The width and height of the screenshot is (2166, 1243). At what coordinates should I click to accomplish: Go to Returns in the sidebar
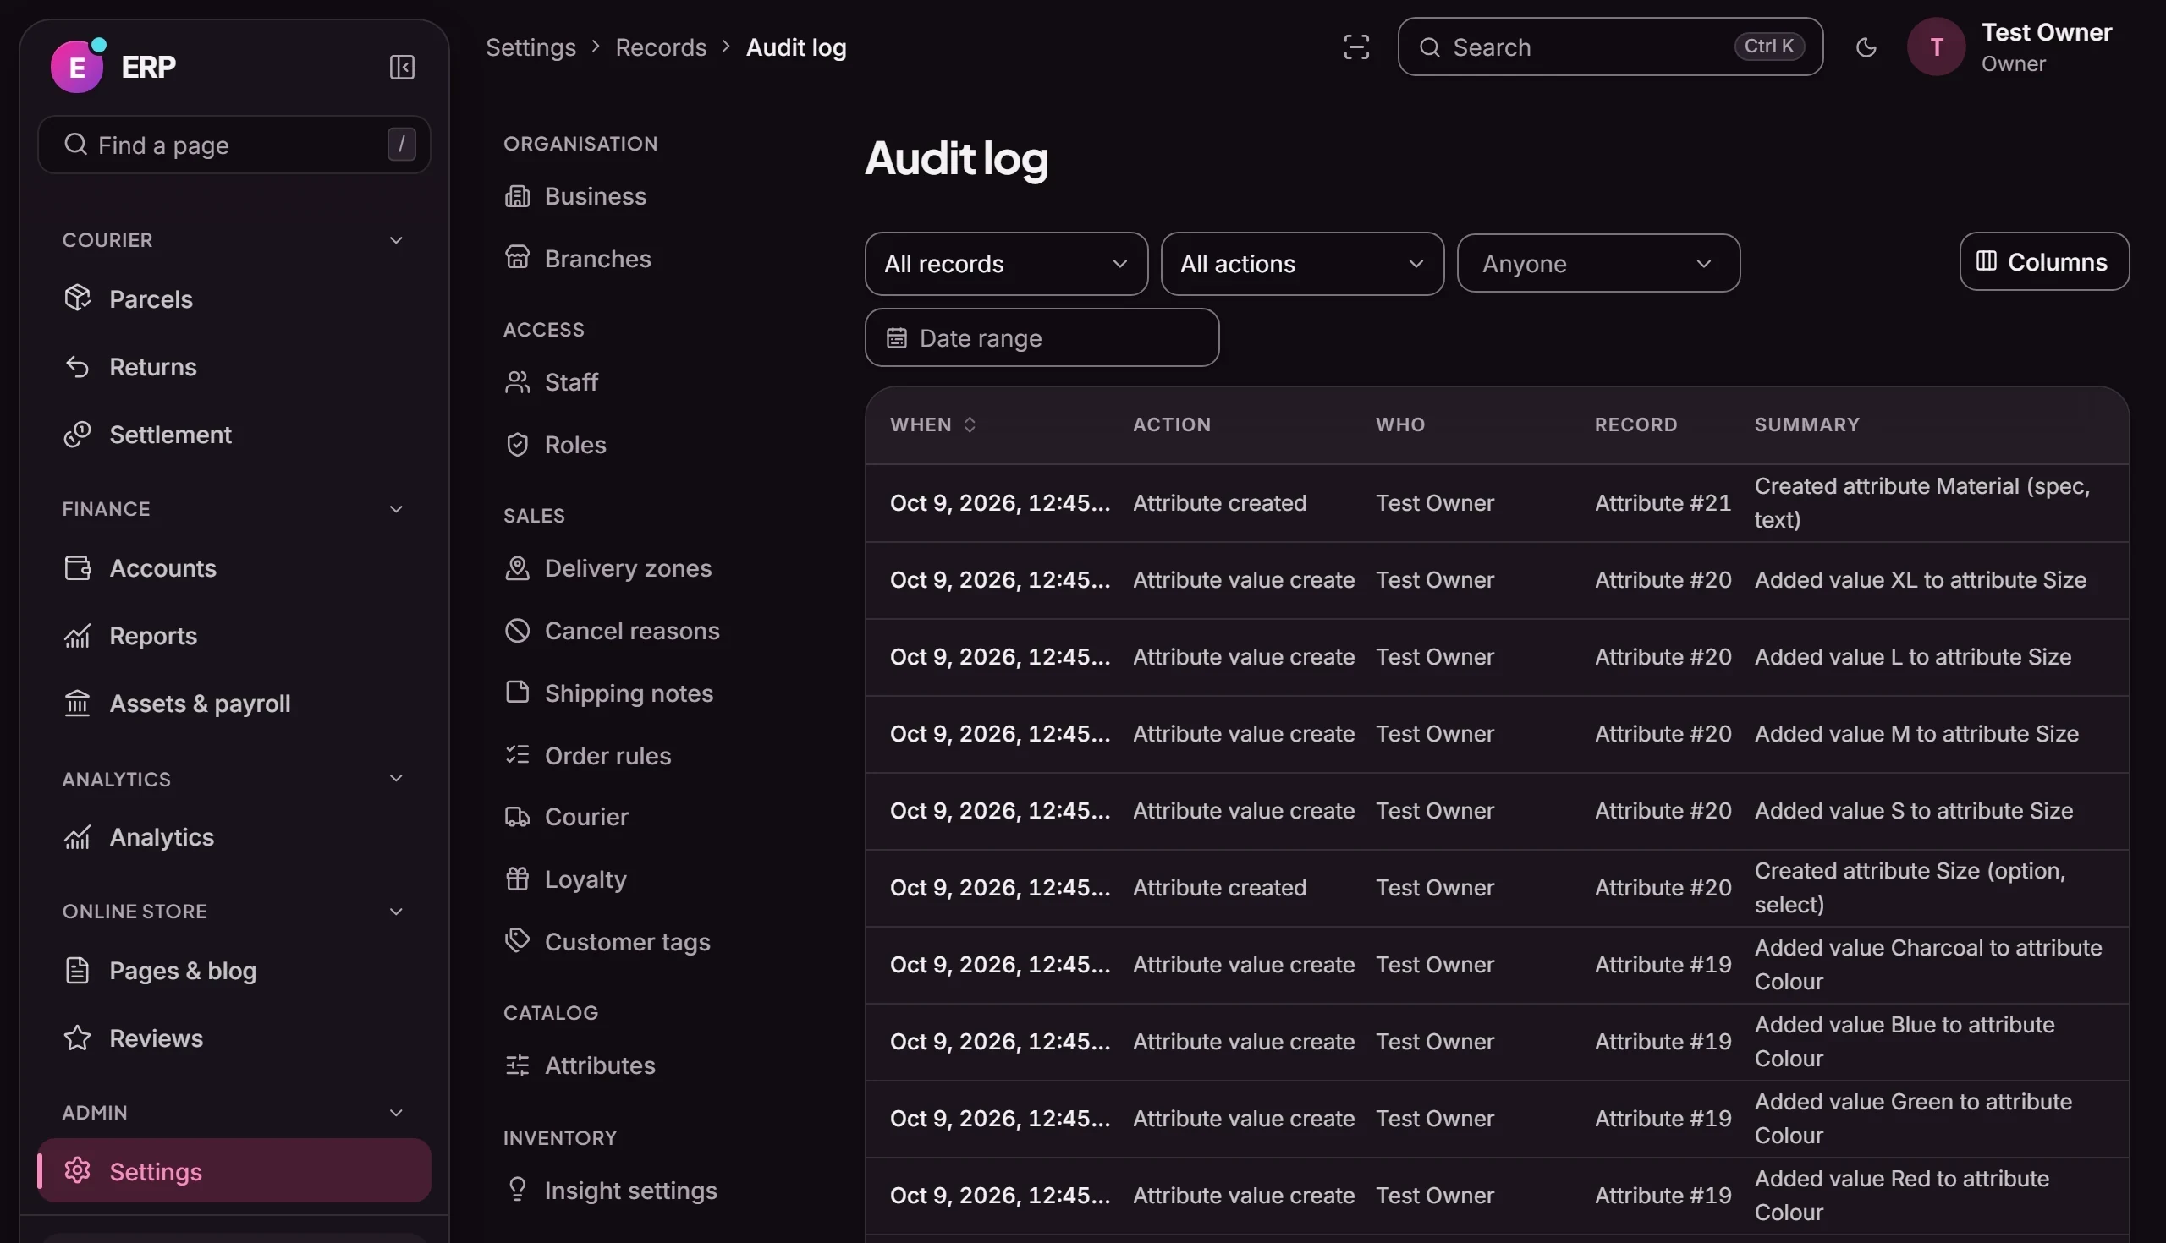click(x=234, y=367)
